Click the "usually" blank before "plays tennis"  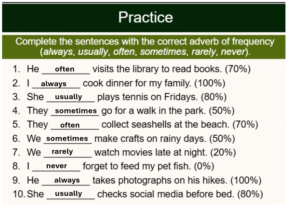point(69,97)
